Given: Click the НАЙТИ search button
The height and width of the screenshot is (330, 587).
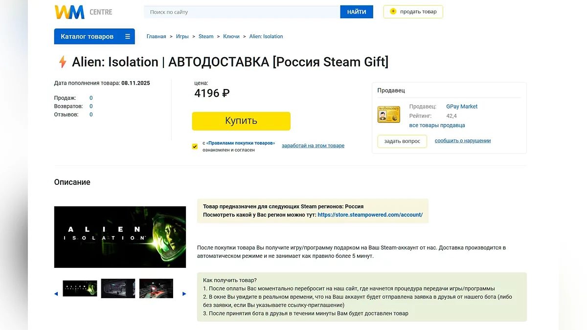Looking at the screenshot, I should [x=357, y=12].
